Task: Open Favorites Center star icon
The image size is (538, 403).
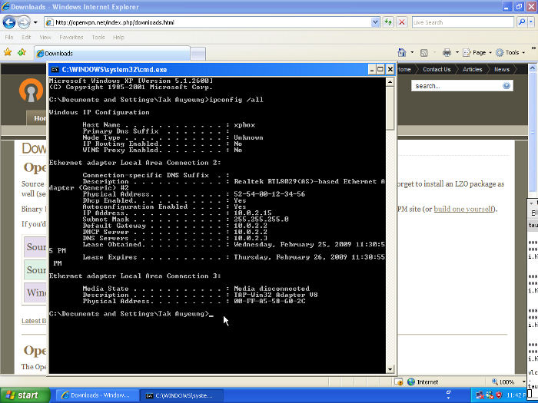Action: pos(8,52)
